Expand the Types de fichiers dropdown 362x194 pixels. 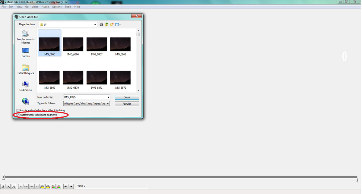108,103
